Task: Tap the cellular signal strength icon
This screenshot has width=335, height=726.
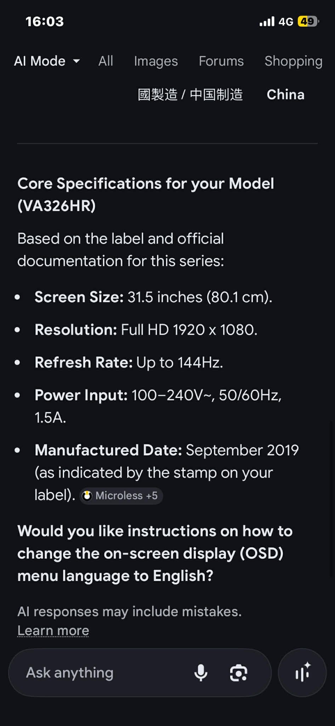Action: [267, 21]
